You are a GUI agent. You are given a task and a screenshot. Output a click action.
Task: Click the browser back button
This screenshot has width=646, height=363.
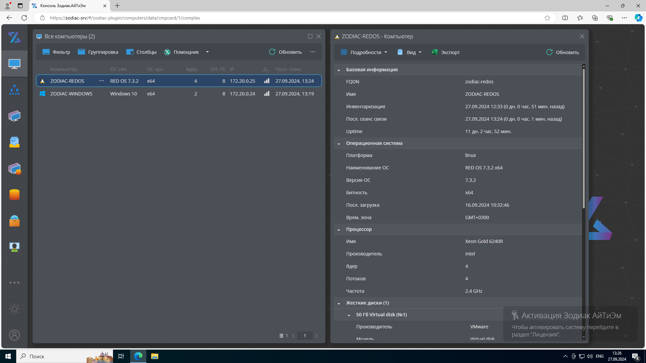pos(9,18)
